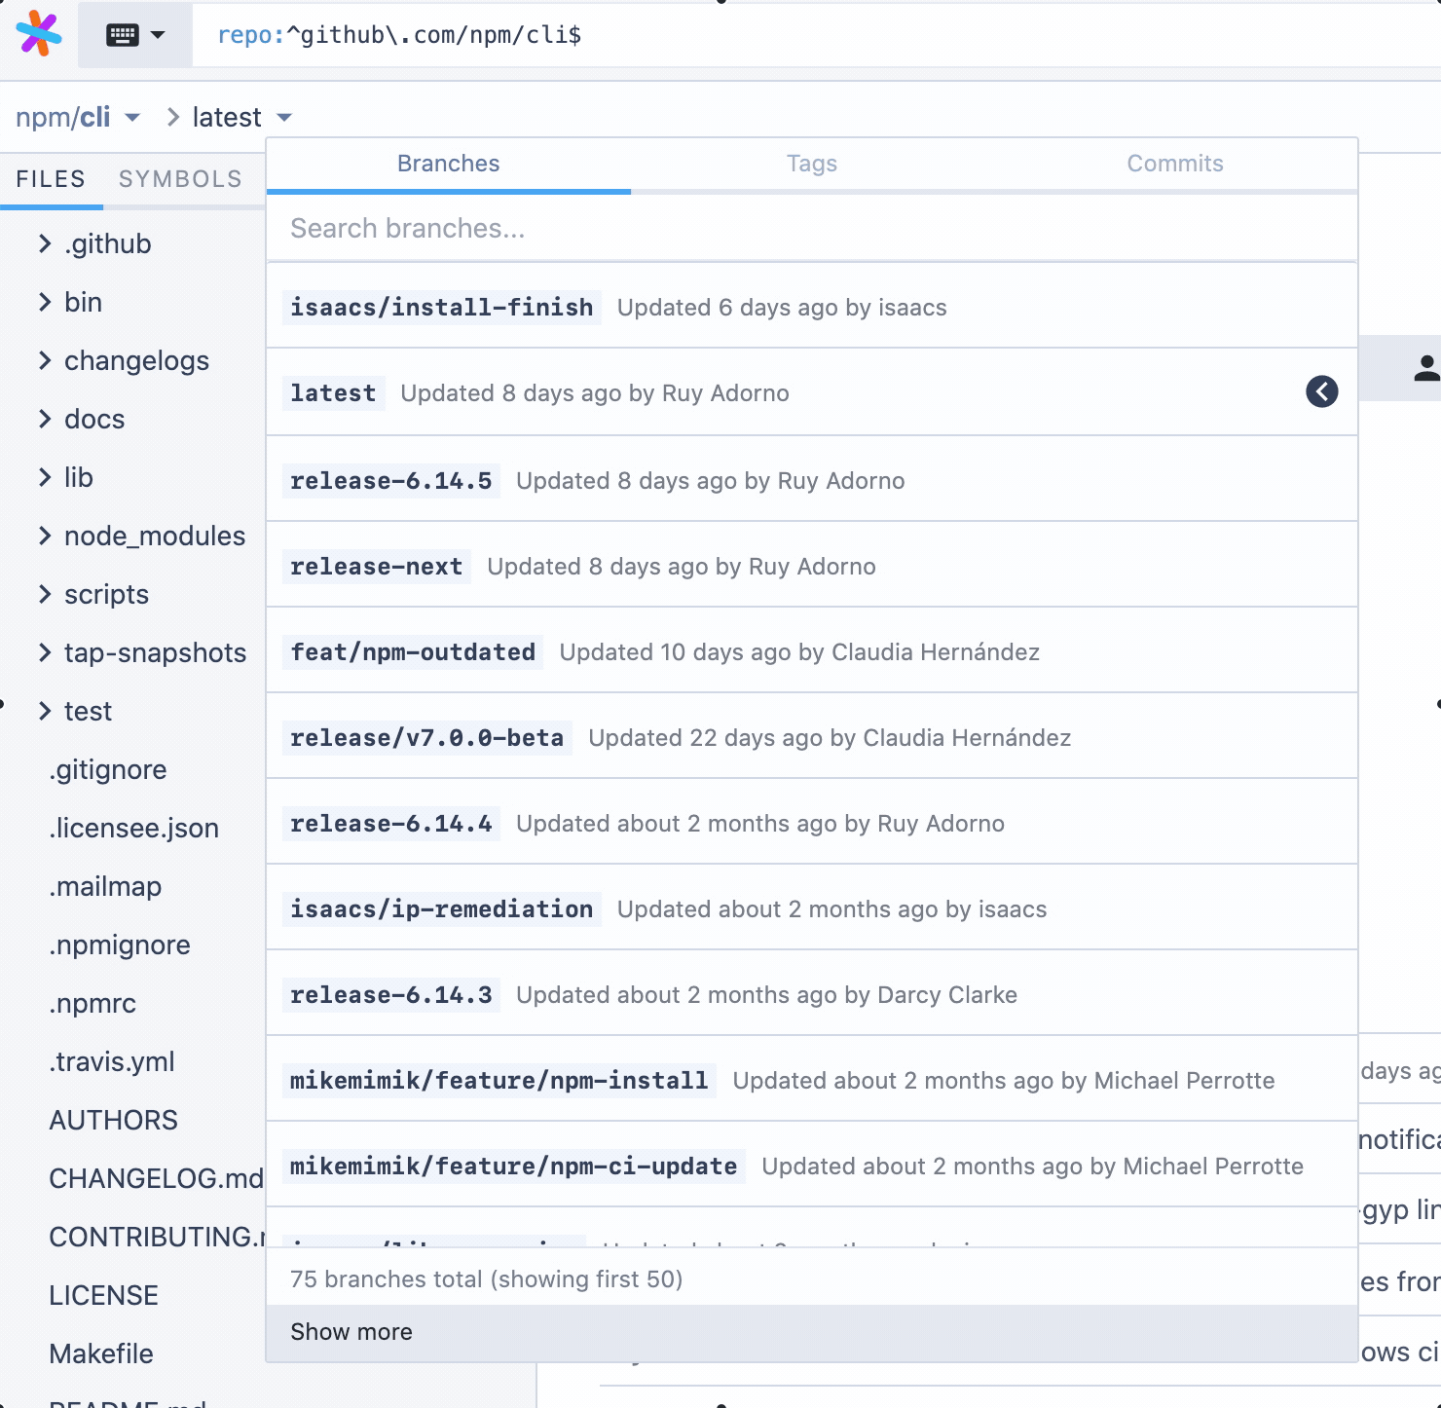Screen dimensions: 1441x1408
Task: Select the FILES sidebar tab
Action: pyautogui.click(x=51, y=179)
